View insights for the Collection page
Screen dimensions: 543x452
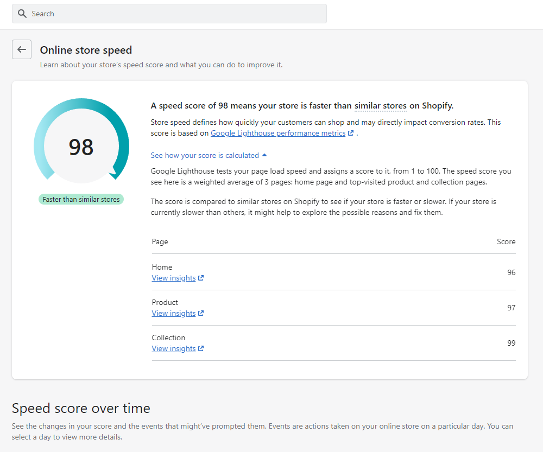click(173, 348)
